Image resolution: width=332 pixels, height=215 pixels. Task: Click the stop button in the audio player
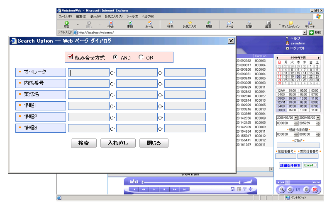click(x=164, y=189)
